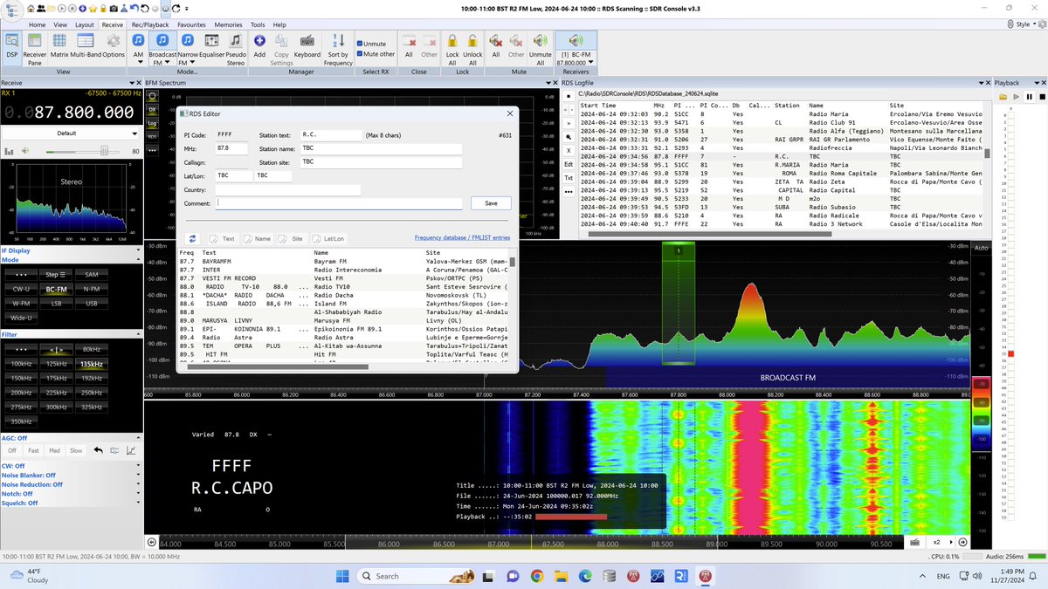The width and height of the screenshot is (1048, 589).
Task: Select the SAM mode button
Action: pyautogui.click(x=92, y=274)
